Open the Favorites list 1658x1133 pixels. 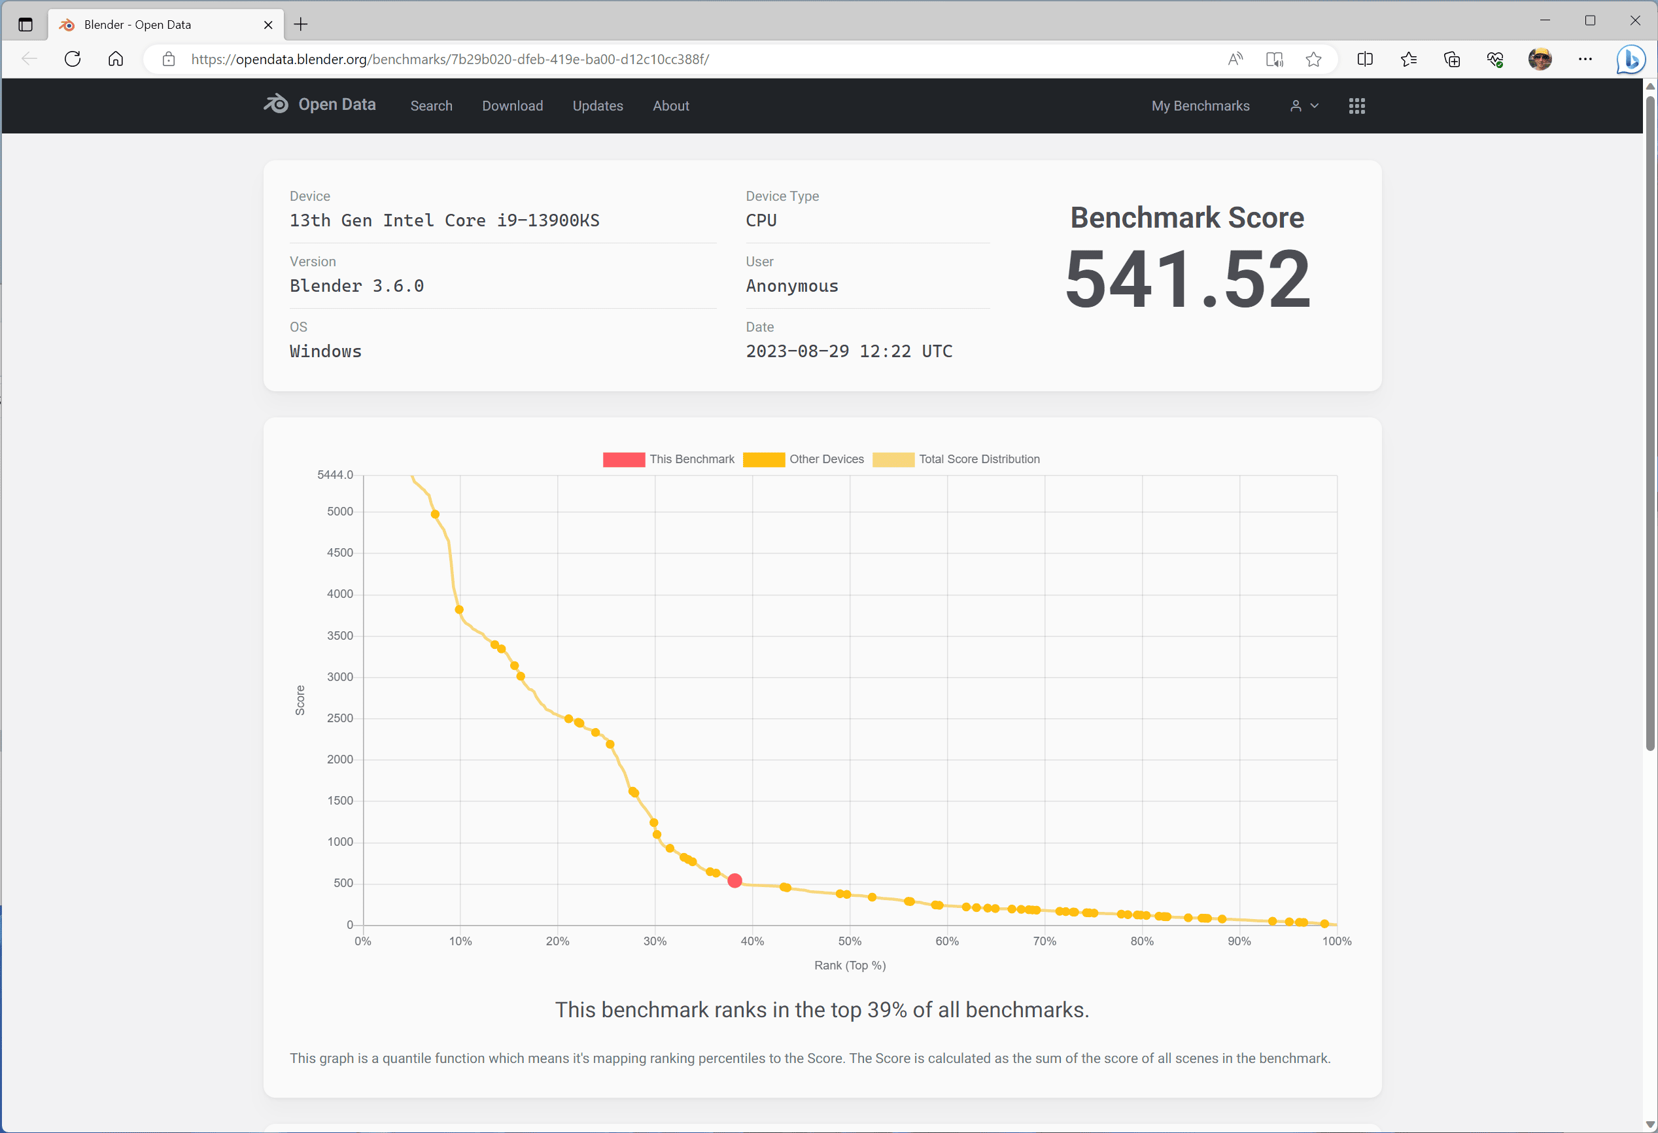(1408, 60)
